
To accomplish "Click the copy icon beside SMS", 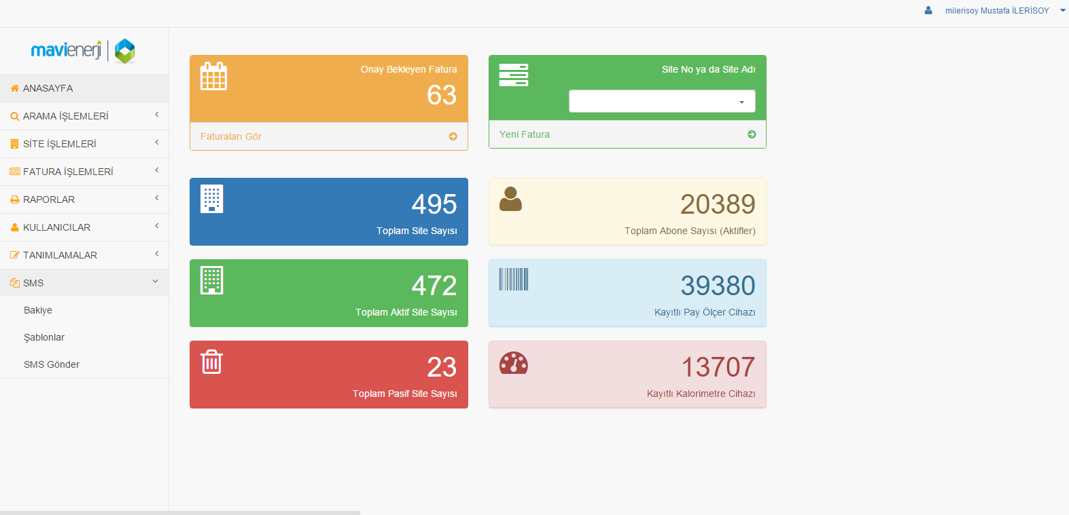I will (14, 283).
